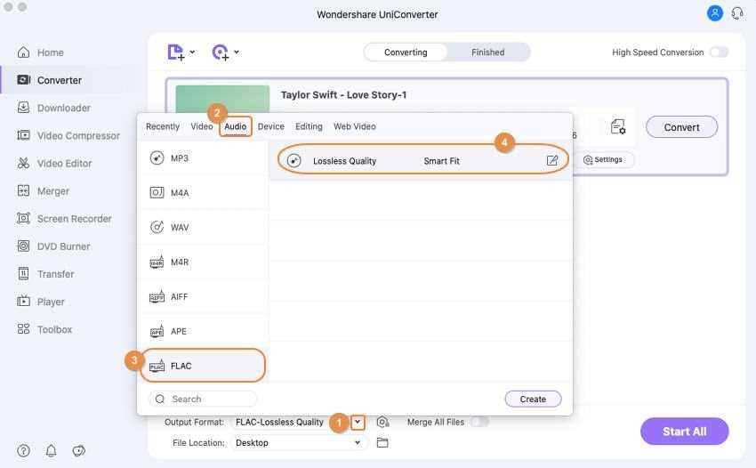Click the format Search field
The image size is (756, 468).
(203, 399)
